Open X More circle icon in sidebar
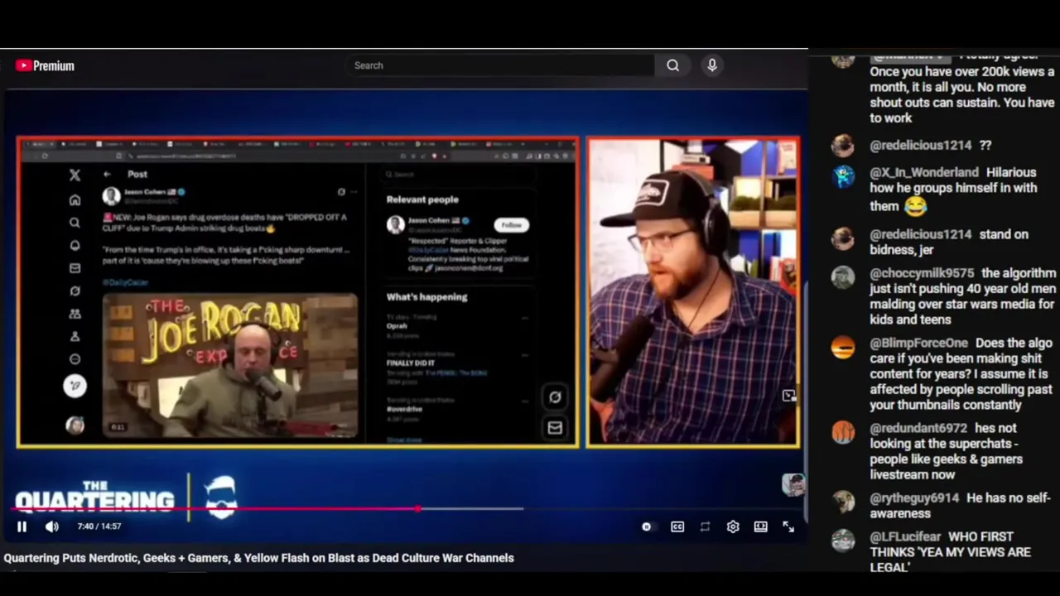The image size is (1060, 596). coord(75,359)
